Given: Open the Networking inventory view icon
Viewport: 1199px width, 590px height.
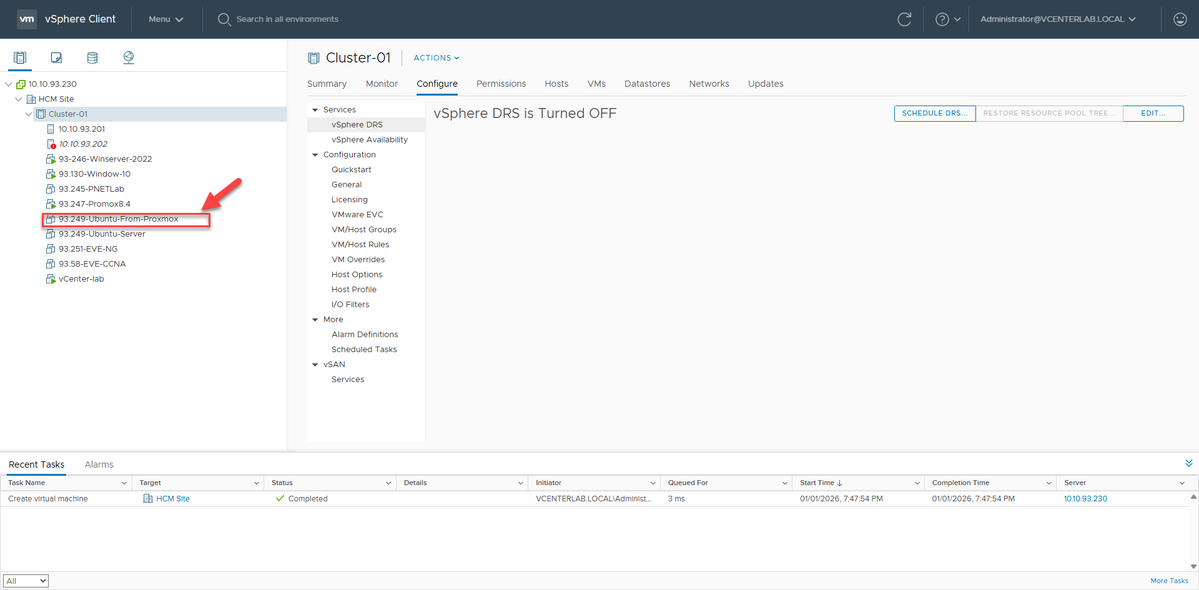Looking at the screenshot, I should click(x=129, y=58).
